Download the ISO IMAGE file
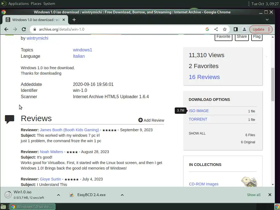 pyautogui.click(x=199, y=111)
